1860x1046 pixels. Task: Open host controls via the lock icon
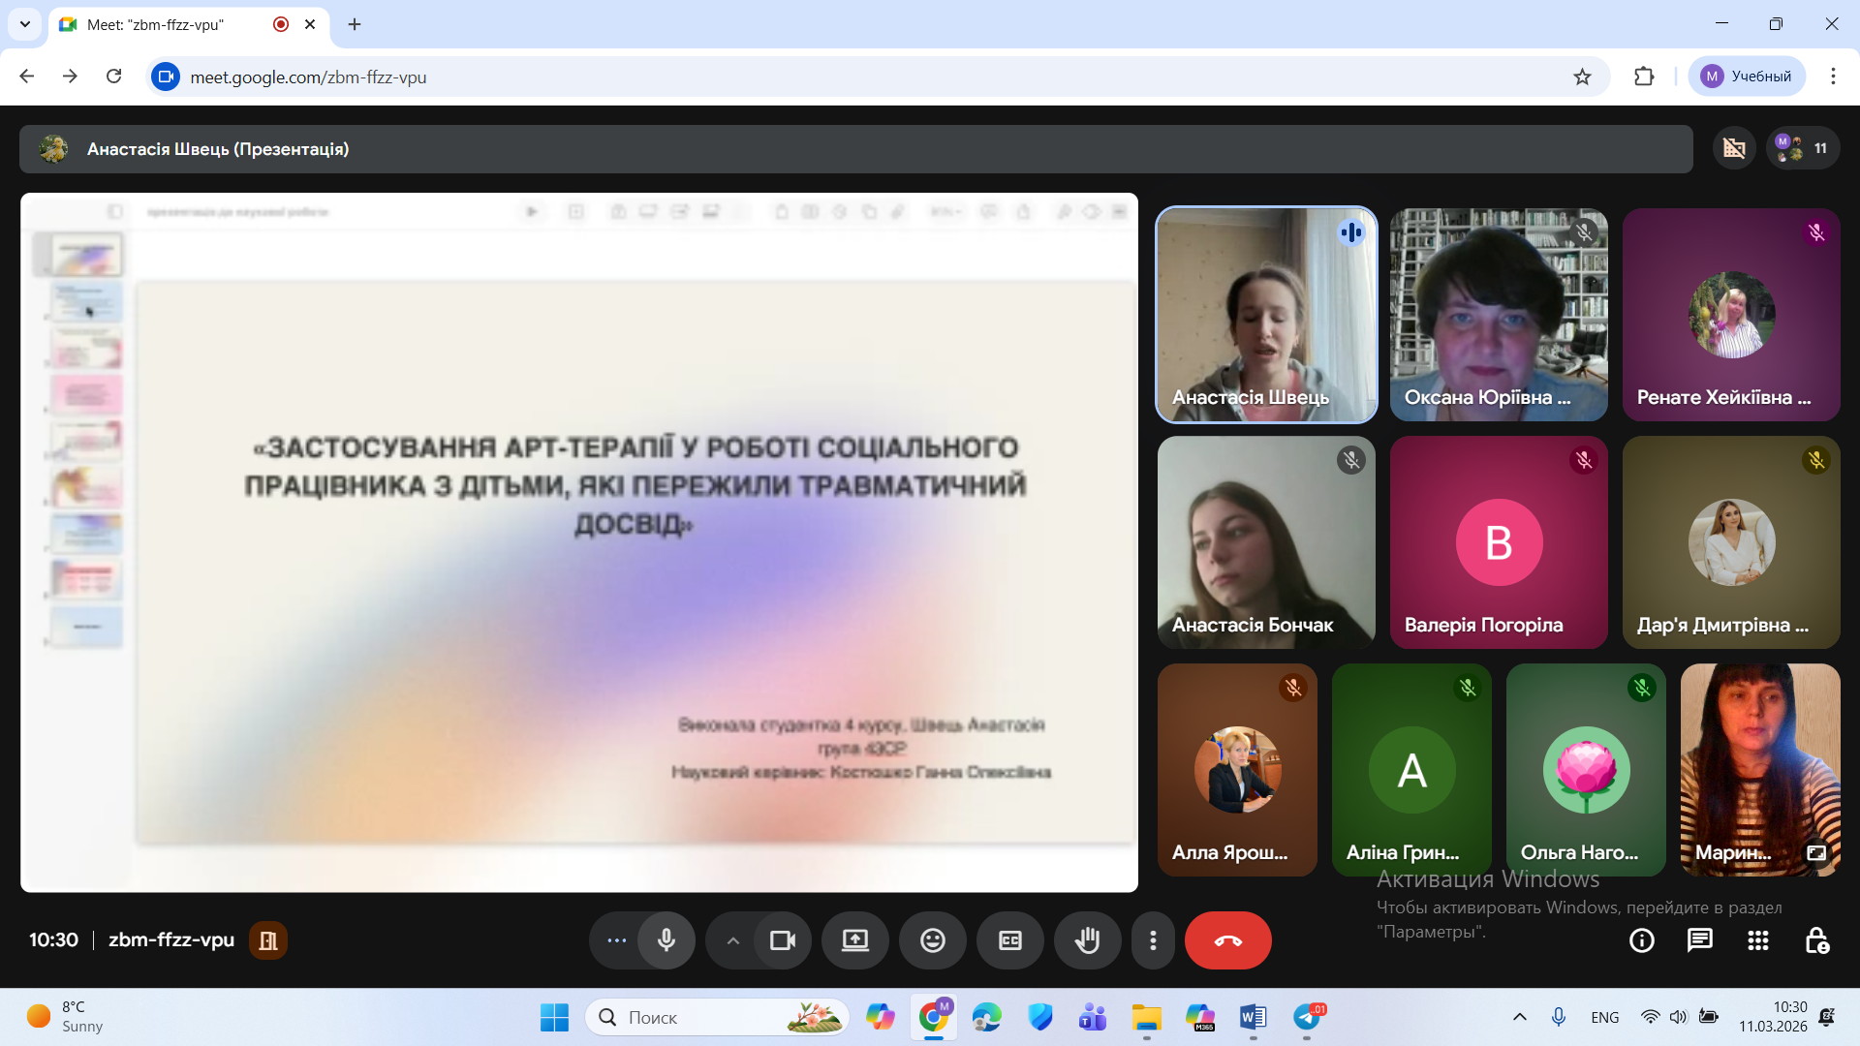coord(1818,939)
